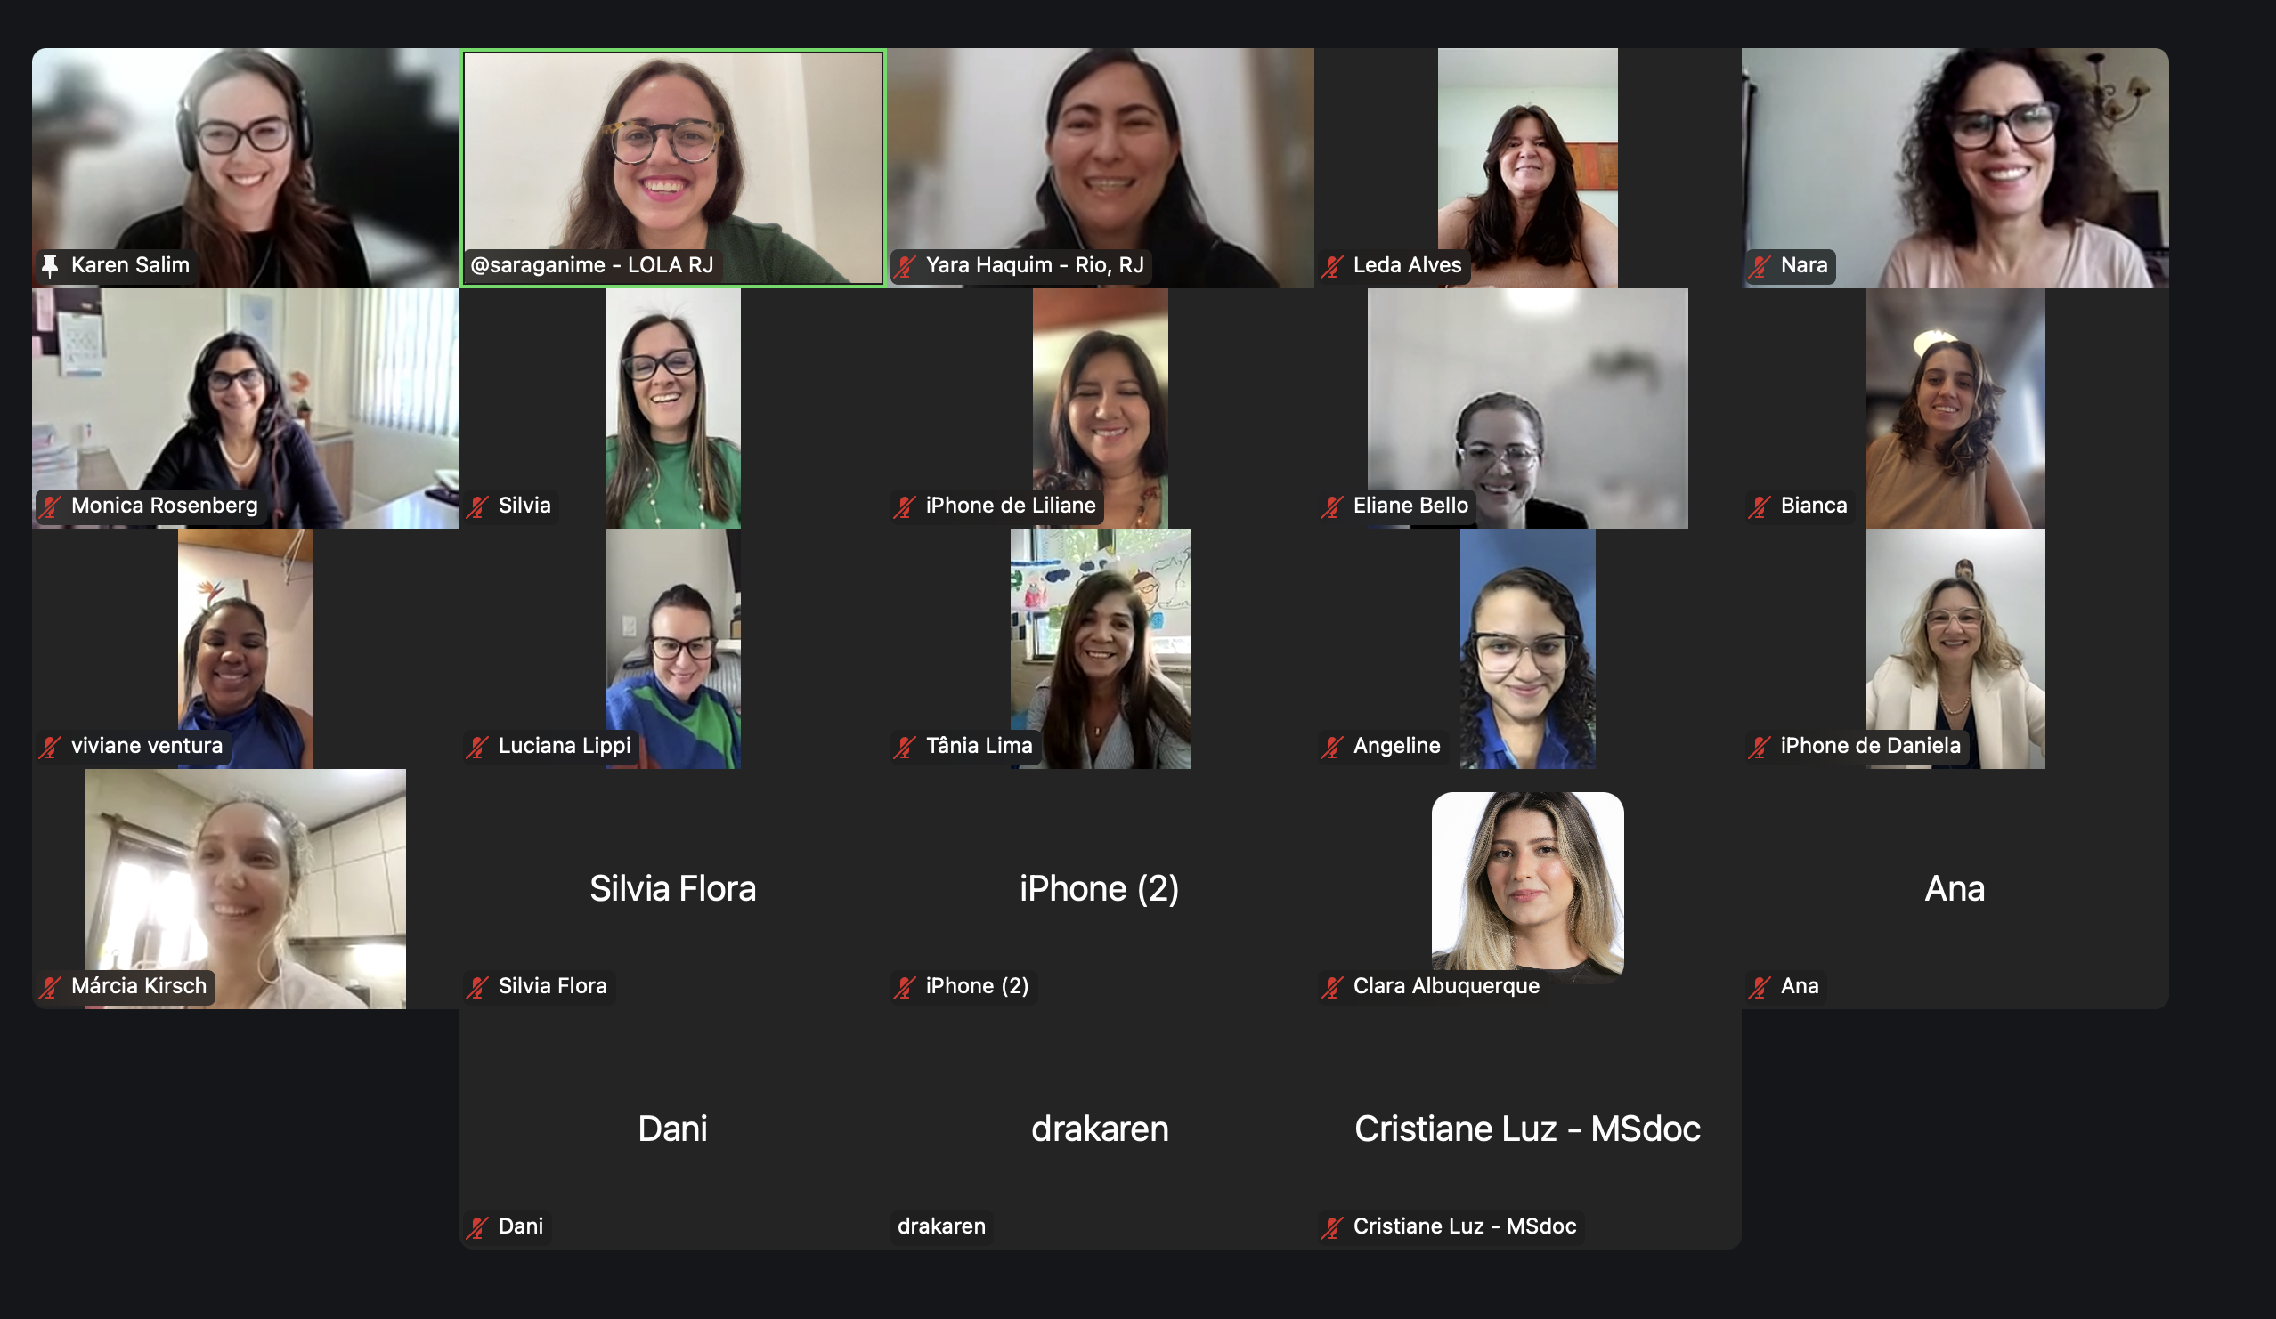The height and width of the screenshot is (1319, 2276).
Task: Click muted mic icon by Clara Albuquerque
Action: tap(1332, 986)
